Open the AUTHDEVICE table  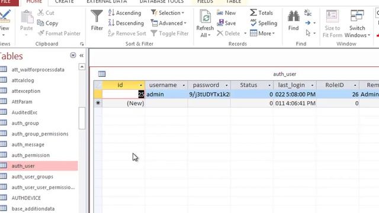click(26, 198)
